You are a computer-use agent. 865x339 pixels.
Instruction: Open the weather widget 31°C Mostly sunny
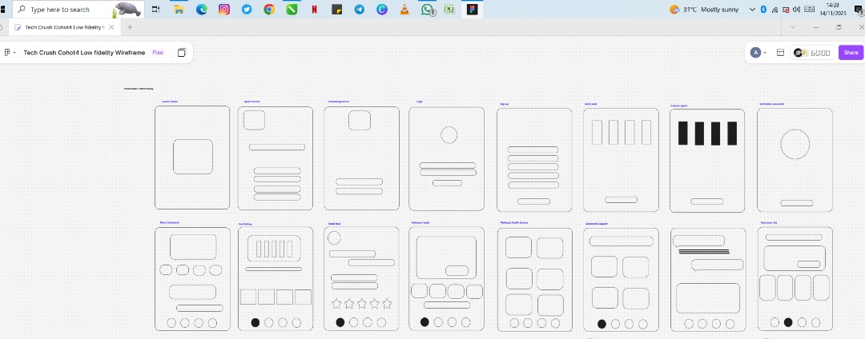coord(704,10)
